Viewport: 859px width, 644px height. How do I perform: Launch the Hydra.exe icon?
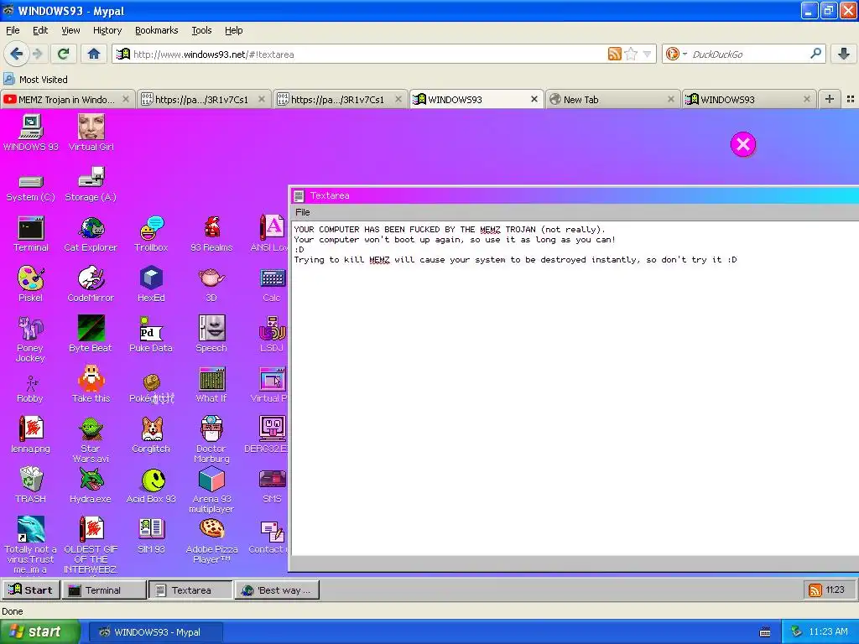[x=91, y=485]
